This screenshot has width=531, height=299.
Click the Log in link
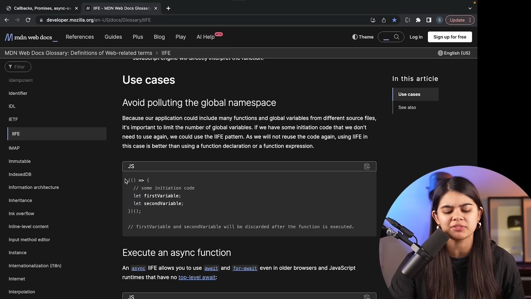416,37
